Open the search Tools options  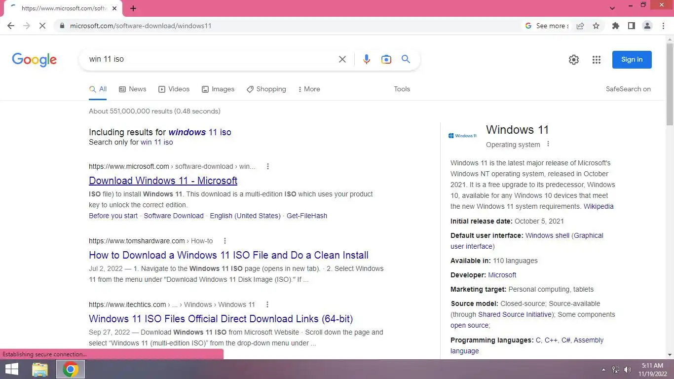point(402,89)
